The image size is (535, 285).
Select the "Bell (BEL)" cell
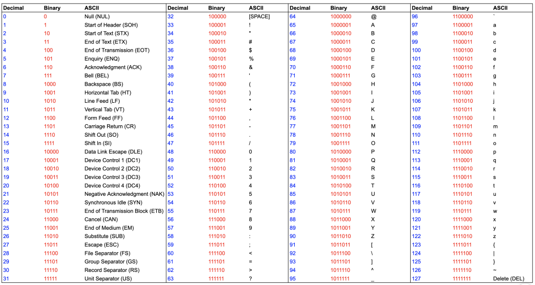click(97, 76)
